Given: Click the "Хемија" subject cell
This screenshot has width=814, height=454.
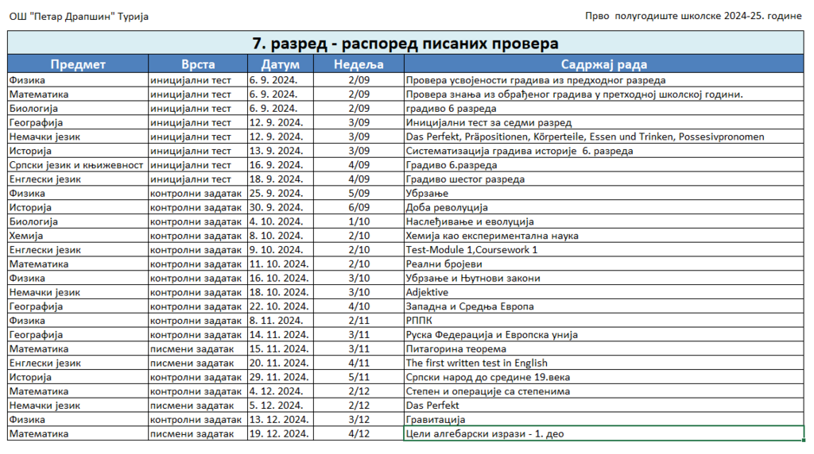Looking at the screenshot, I should (x=78, y=236).
